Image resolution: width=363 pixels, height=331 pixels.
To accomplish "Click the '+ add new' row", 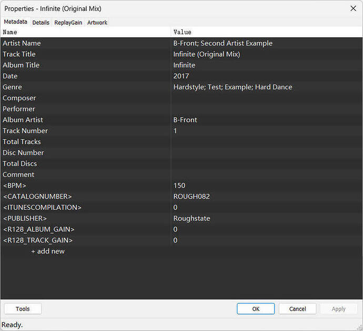I will click(48, 251).
